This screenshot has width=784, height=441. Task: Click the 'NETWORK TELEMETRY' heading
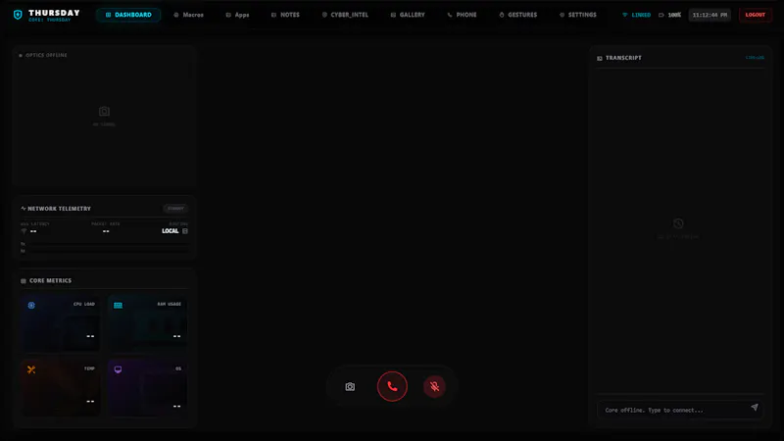(59, 209)
